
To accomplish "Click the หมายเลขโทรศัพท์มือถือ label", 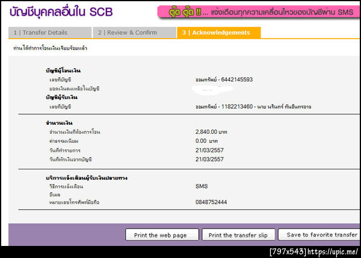I will (75, 202).
